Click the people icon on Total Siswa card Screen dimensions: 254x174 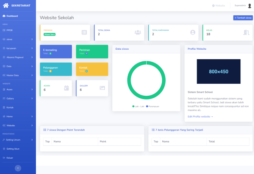138,32
